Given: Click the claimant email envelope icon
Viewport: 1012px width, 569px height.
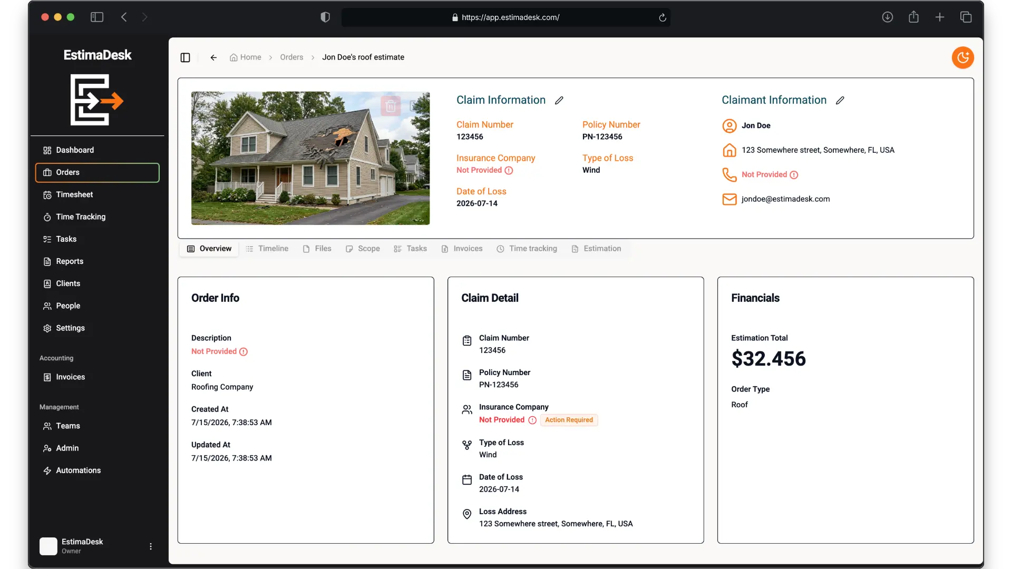Looking at the screenshot, I should click(x=729, y=199).
